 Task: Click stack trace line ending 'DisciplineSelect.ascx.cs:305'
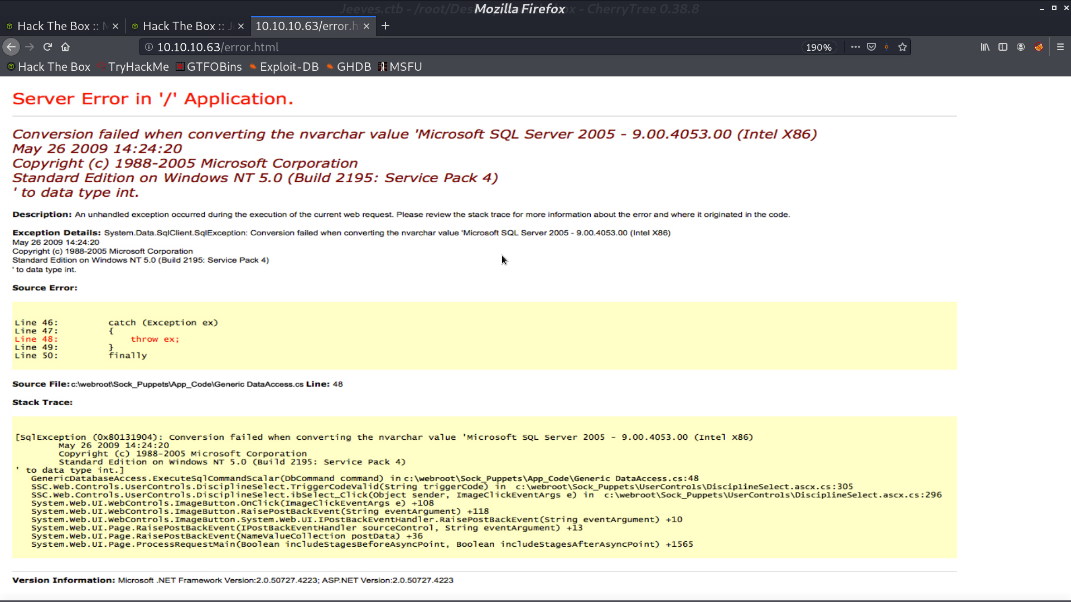pos(442,487)
